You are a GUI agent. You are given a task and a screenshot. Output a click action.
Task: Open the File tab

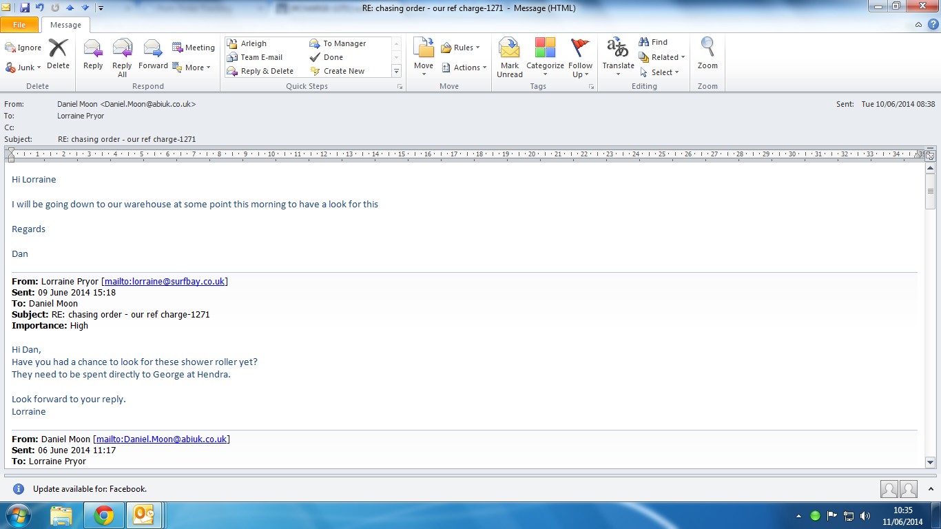pos(19,25)
